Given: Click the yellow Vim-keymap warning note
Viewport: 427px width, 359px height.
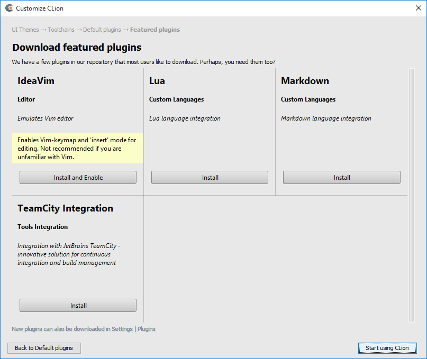Looking at the screenshot, I should [77, 148].
